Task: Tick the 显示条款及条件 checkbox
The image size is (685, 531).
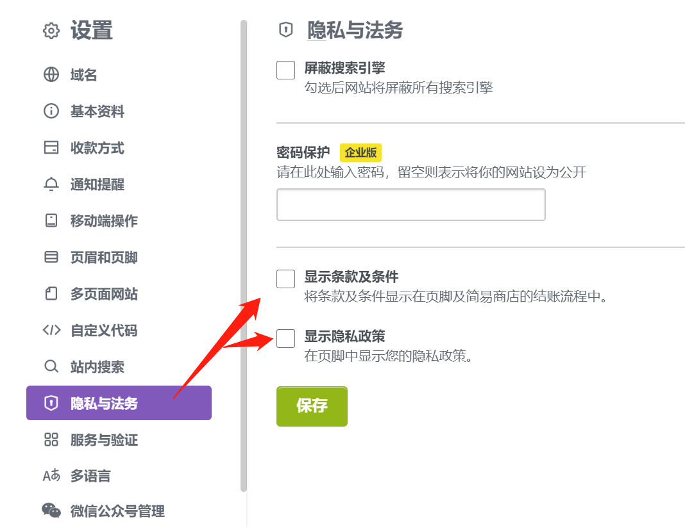Action: 285,279
